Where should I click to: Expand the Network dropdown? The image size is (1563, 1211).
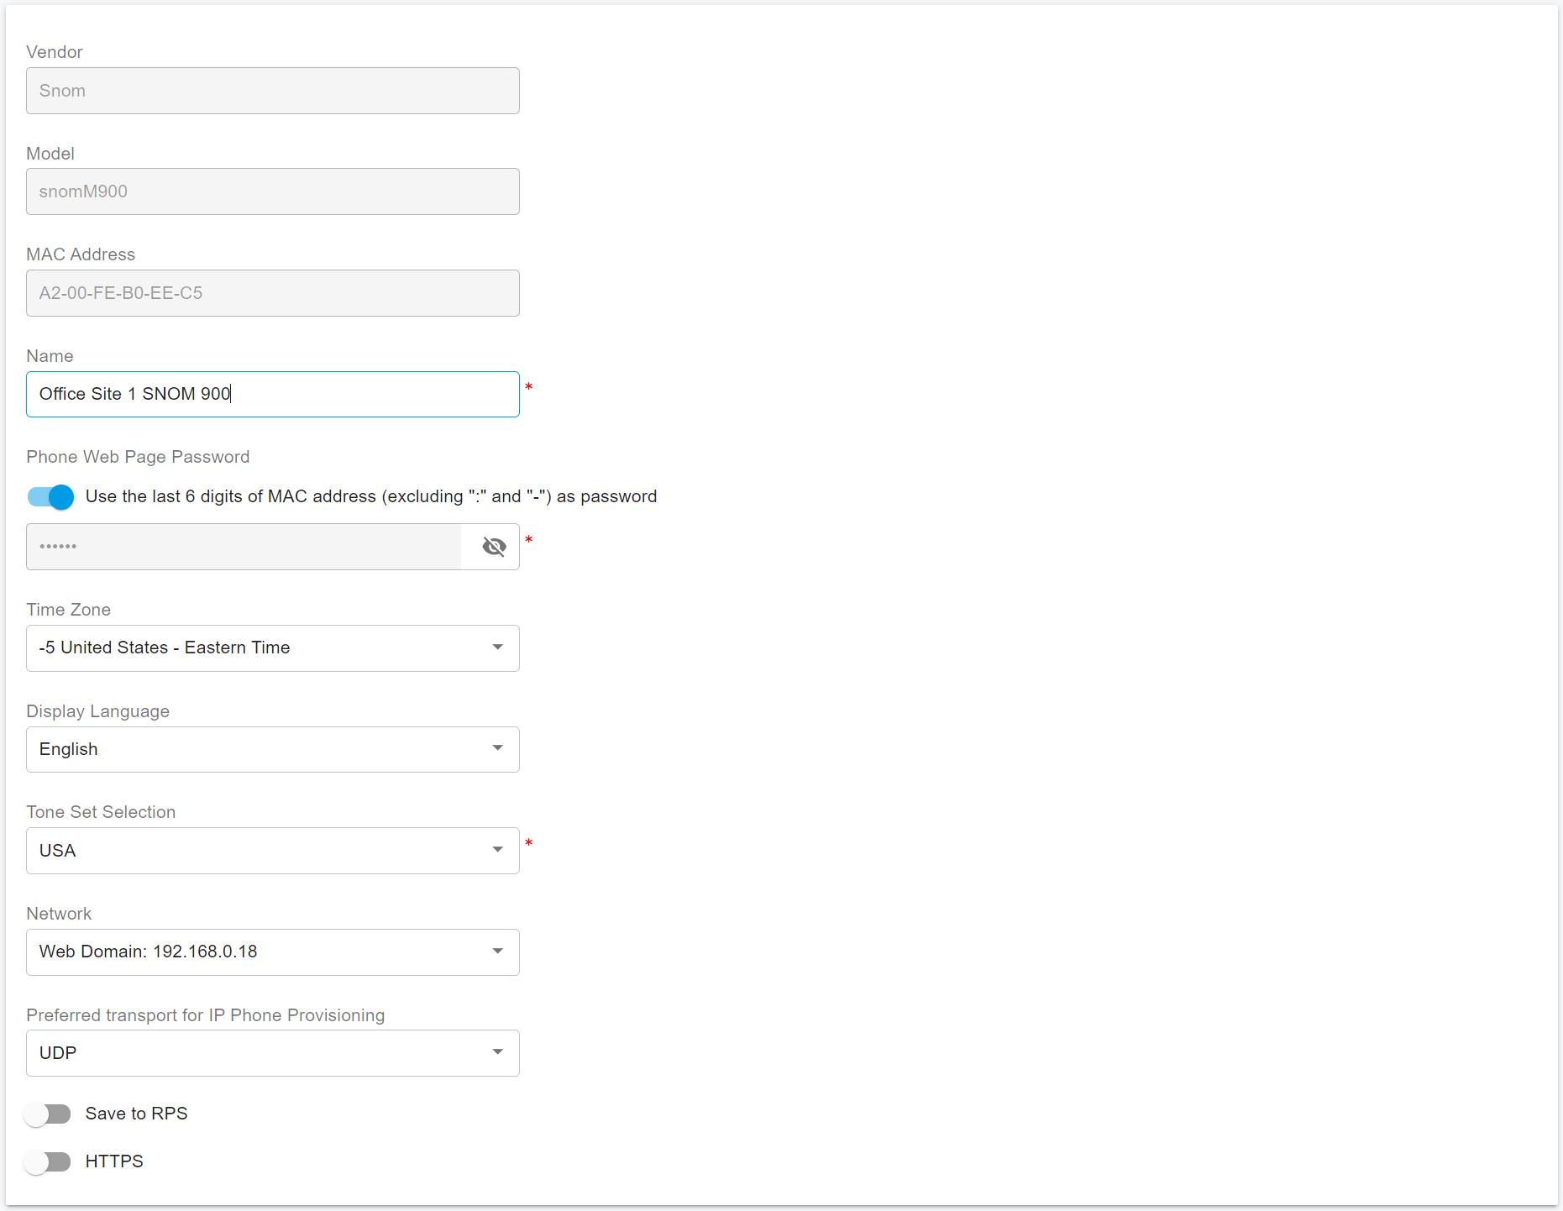(x=272, y=952)
